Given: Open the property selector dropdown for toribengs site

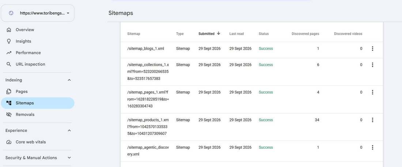Looking at the screenshot, I should coord(38,13).
